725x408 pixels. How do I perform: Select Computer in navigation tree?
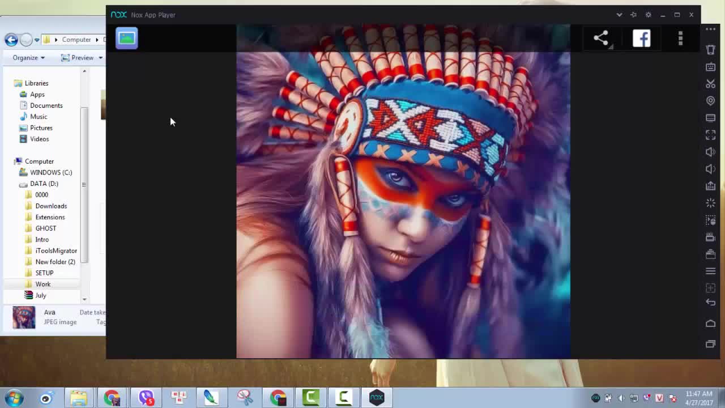click(x=39, y=161)
